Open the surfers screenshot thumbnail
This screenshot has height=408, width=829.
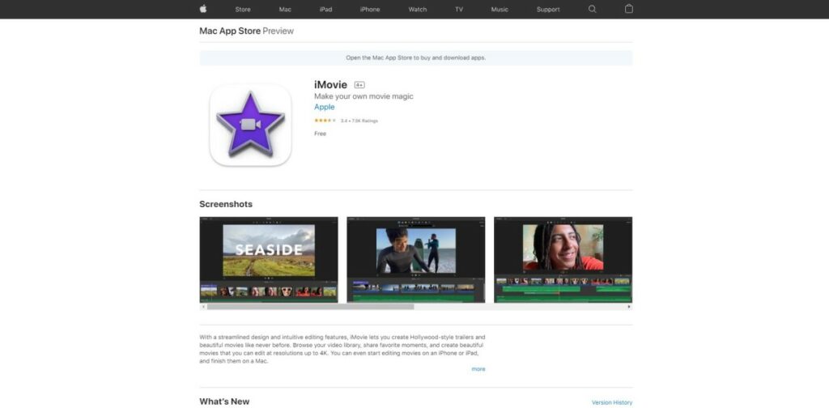tap(415, 260)
